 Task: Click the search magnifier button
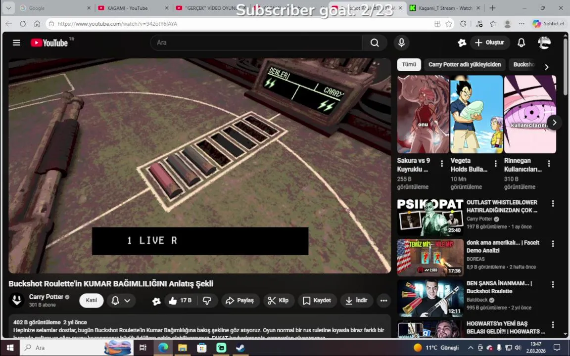(x=375, y=43)
